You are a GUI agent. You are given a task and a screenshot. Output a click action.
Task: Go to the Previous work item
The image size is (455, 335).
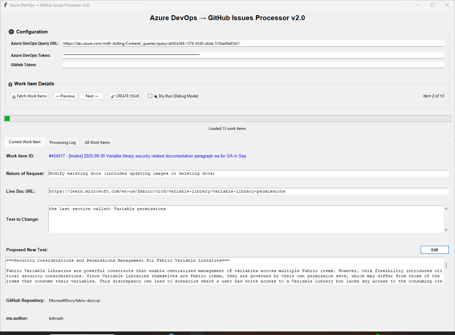click(66, 96)
